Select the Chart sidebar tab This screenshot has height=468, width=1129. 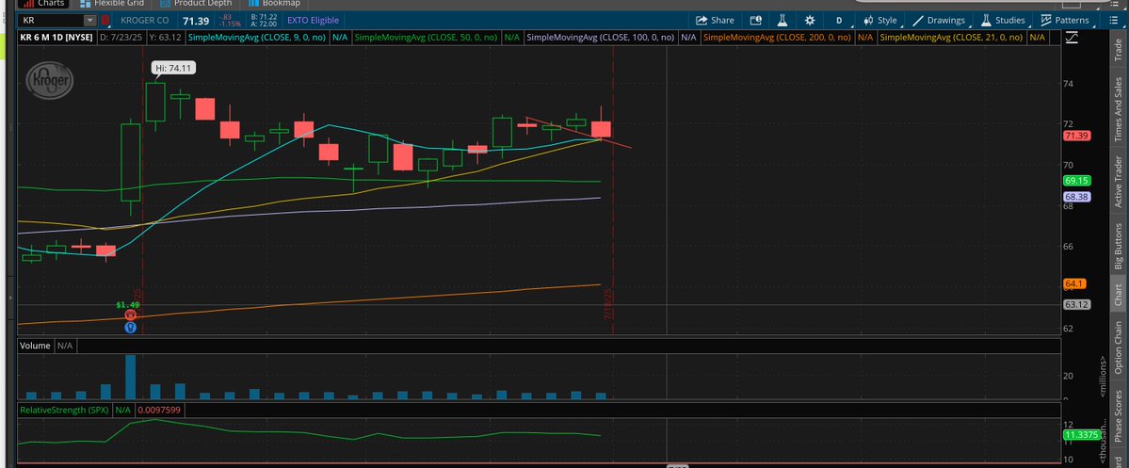point(1119,295)
